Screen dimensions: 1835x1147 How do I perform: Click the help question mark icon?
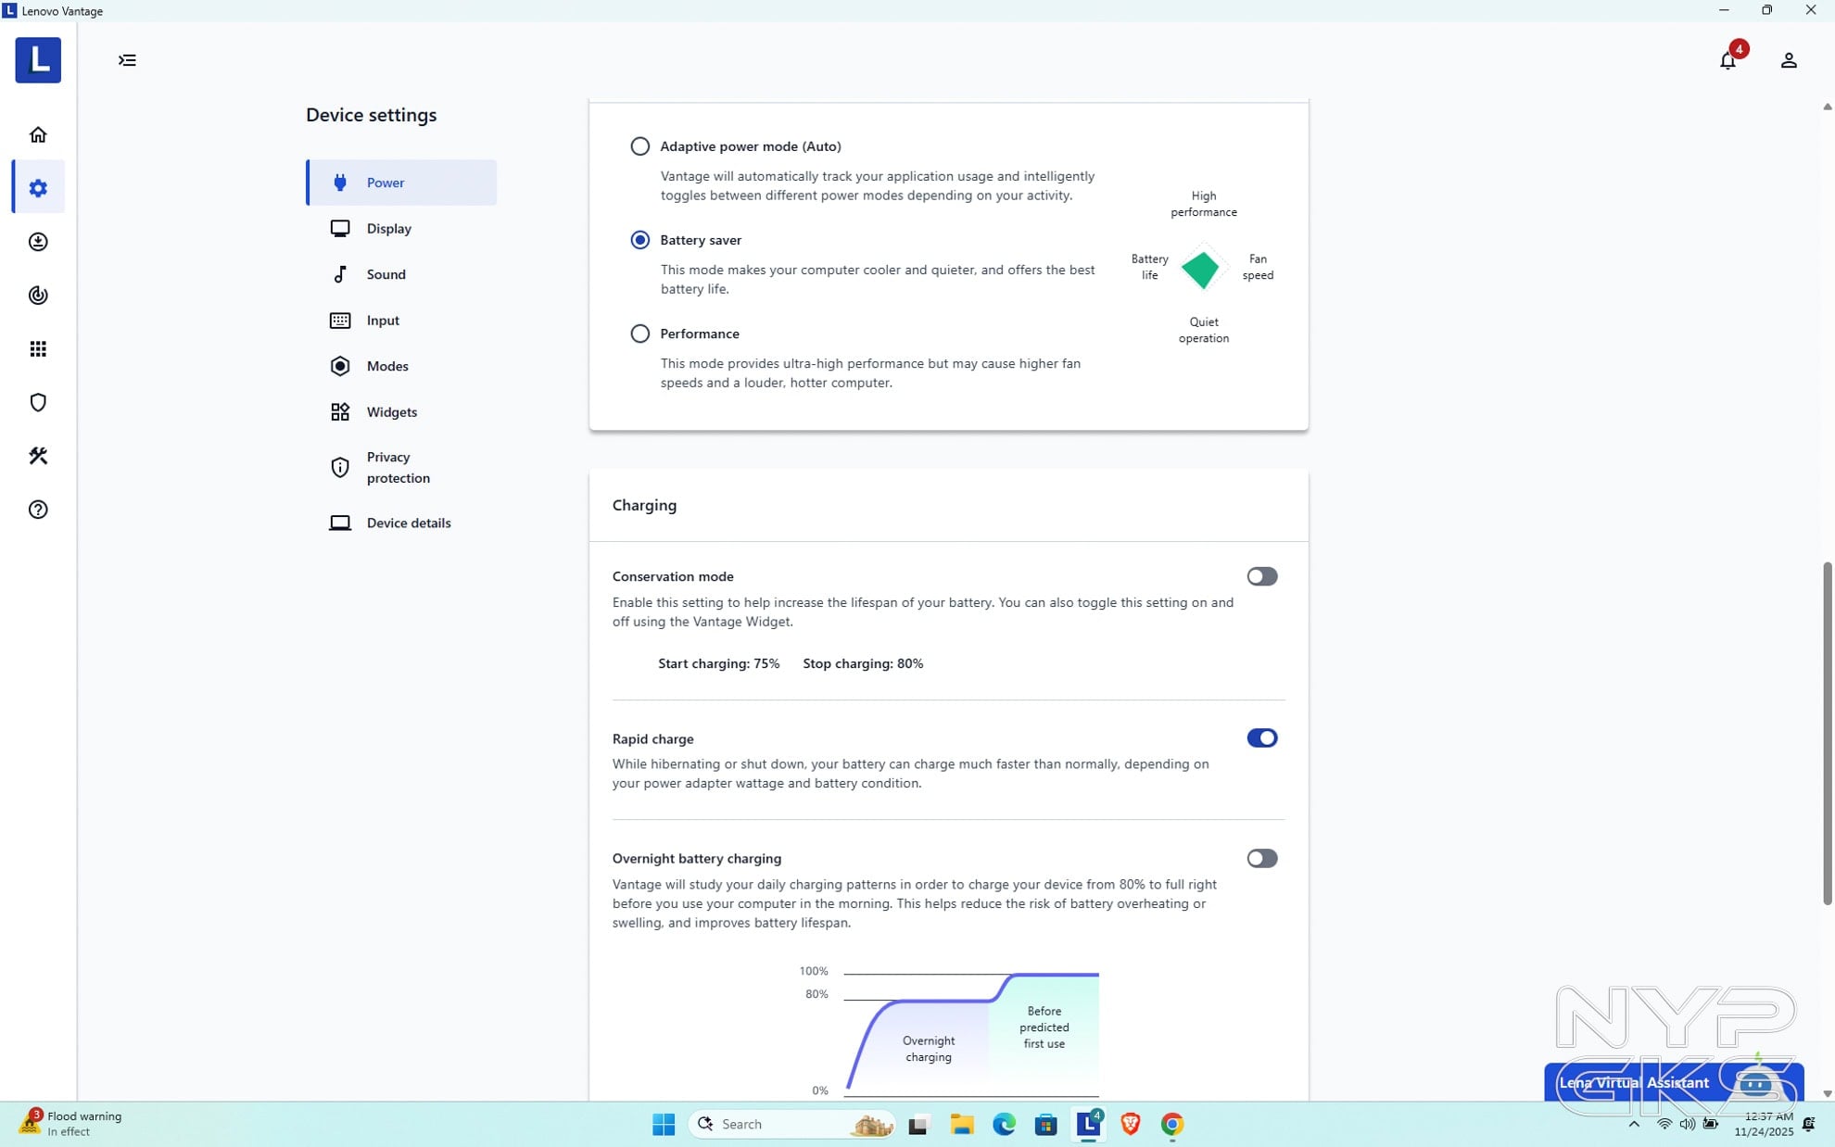(x=38, y=510)
